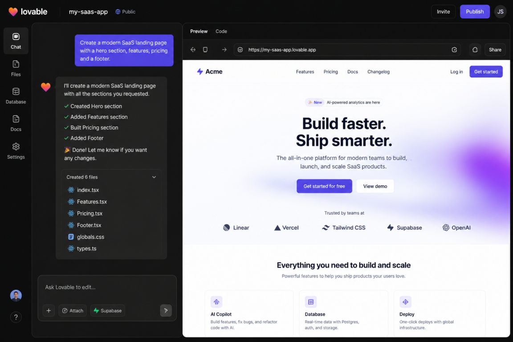The height and width of the screenshot is (342, 513).
Task: Click the plus button in the chat composer
Action: coord(49,310)
